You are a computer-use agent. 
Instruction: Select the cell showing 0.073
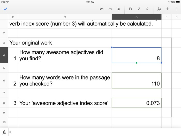click(137, 103)
